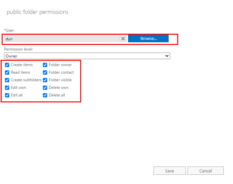Disable the Folder visible checkbox

click(45, 80)
